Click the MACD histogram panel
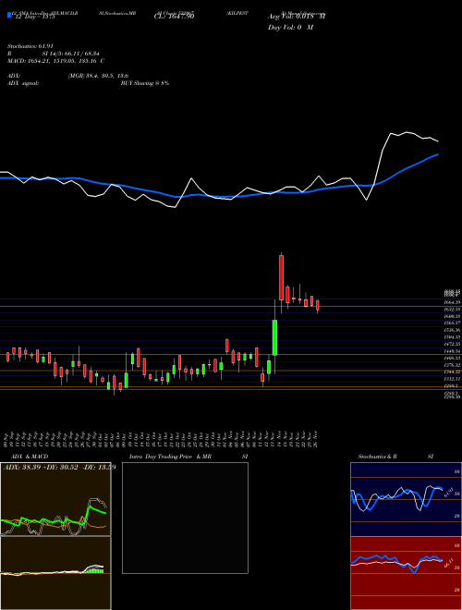 [55, 573]
